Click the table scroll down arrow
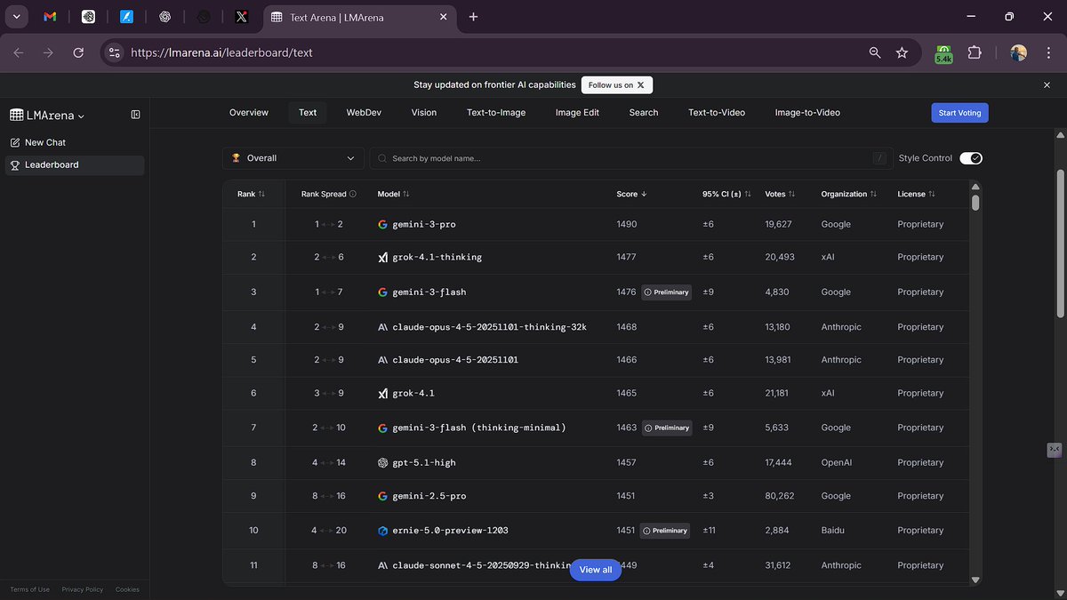 click(975, 580)
